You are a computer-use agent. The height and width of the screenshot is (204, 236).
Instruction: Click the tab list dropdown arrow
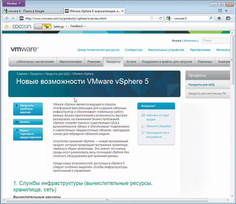(232, 11)
